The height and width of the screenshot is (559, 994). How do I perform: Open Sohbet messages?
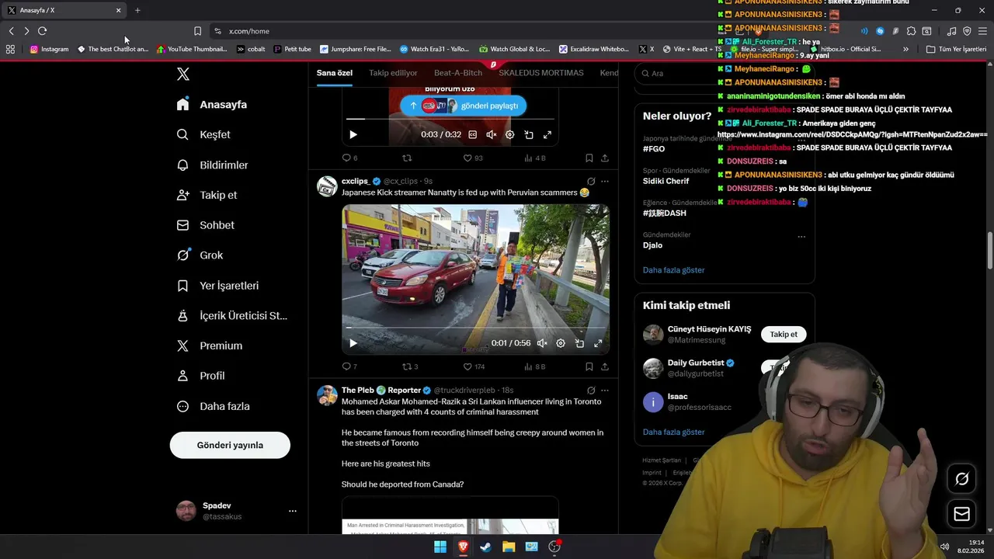[205, 225]
